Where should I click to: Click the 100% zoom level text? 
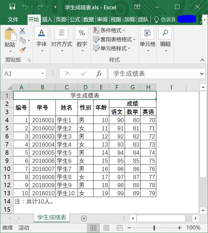point(193,227)
